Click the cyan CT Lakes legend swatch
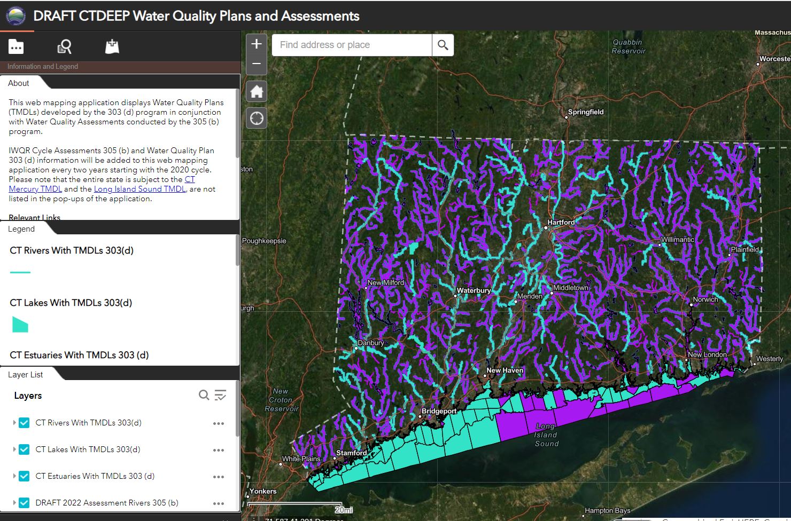 pyautogui.click(x=19, y=324)
